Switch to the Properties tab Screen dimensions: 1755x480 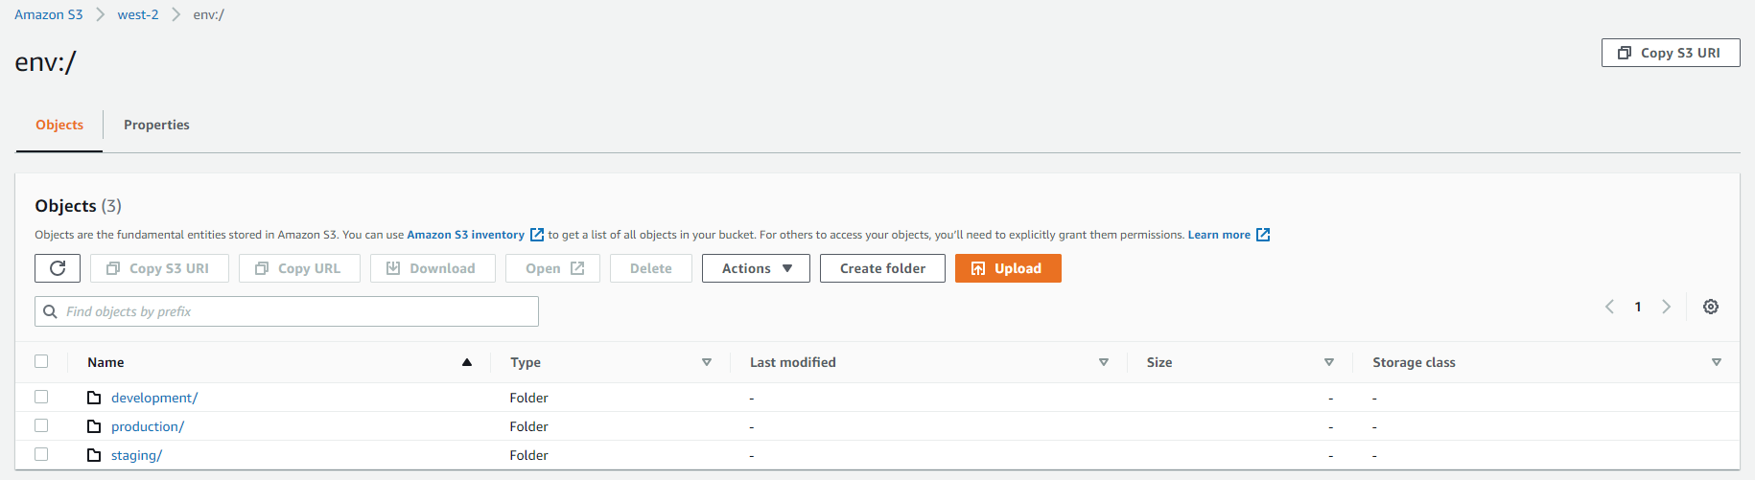pyautogui.click(x=156, y=126)
